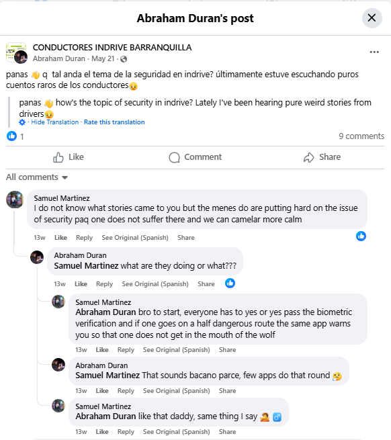Like the 'bacano parce' comment

102,391
